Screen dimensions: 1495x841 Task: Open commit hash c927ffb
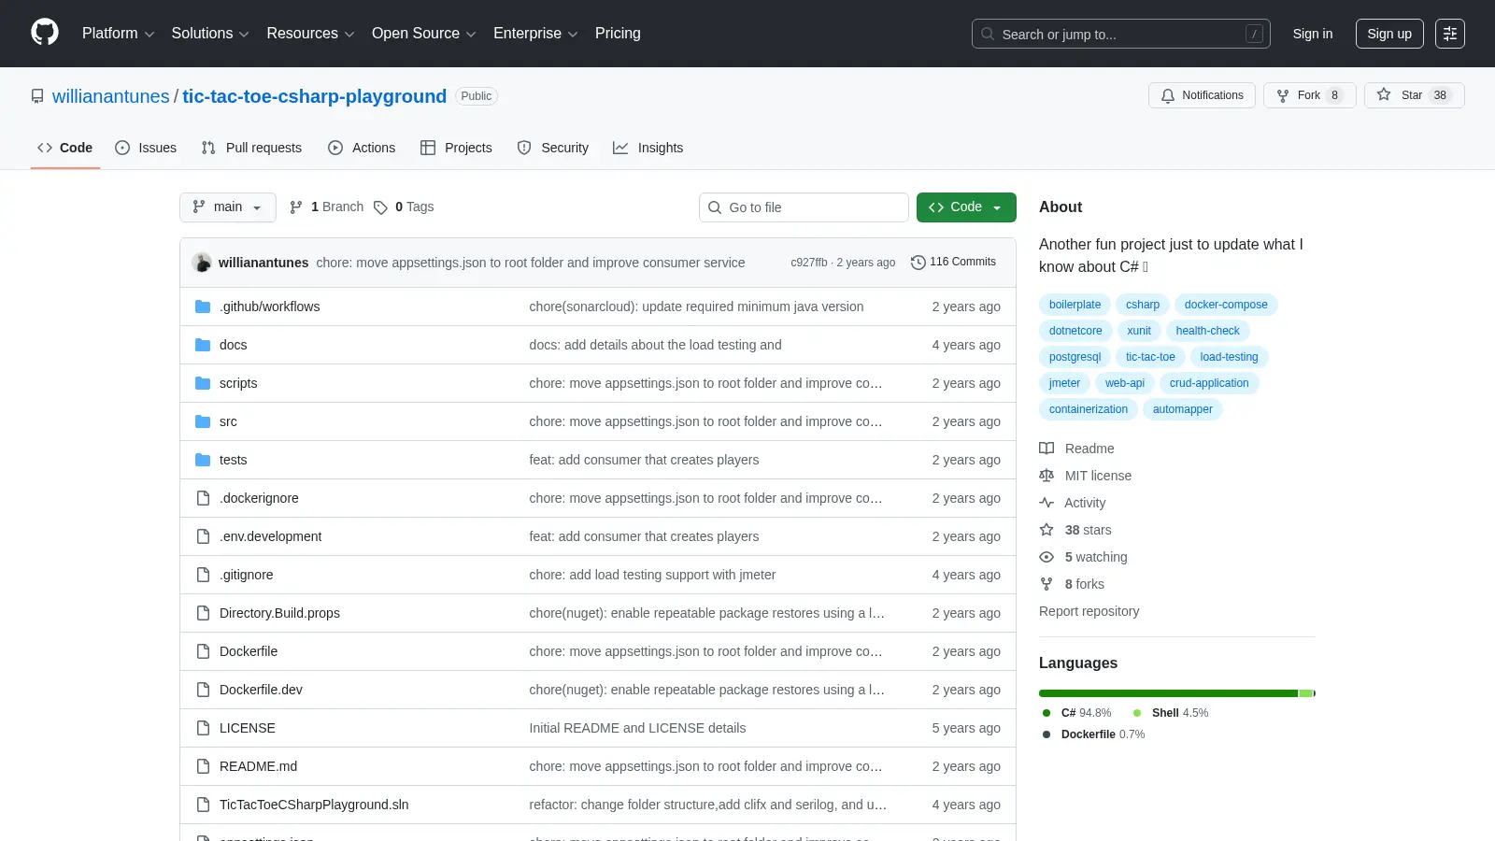[809, 263]
